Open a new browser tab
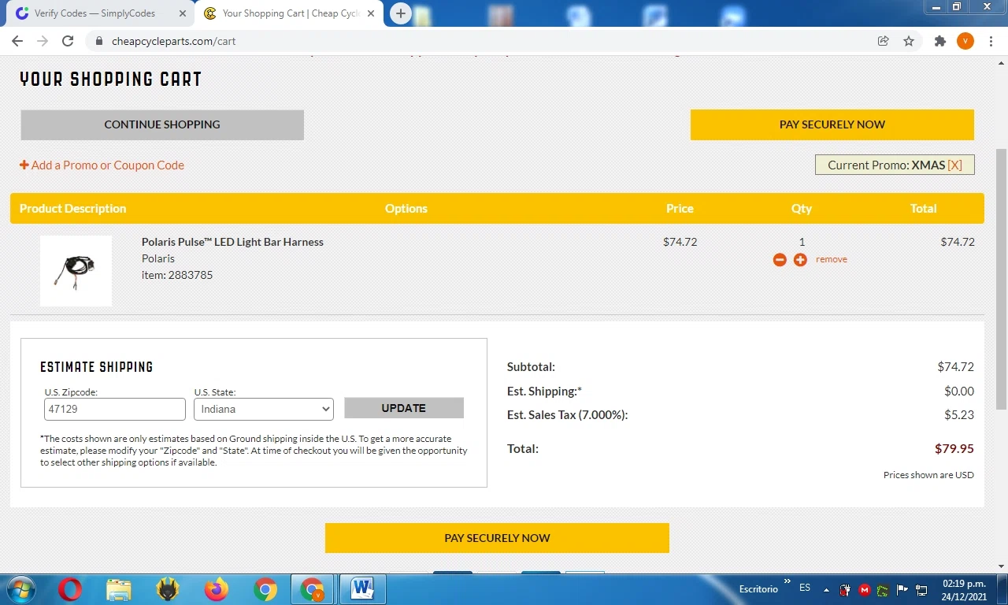 (401, 13)
